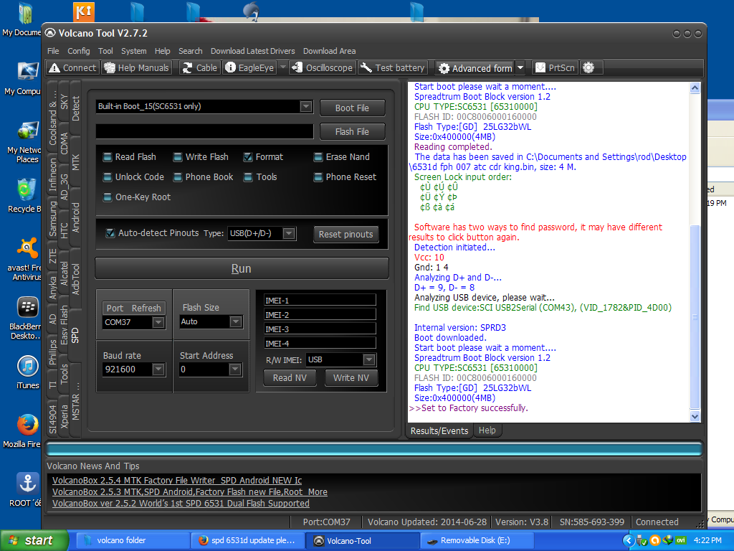
Task: Click the settings gear toolbar icon
Action: tap(588, 67)
